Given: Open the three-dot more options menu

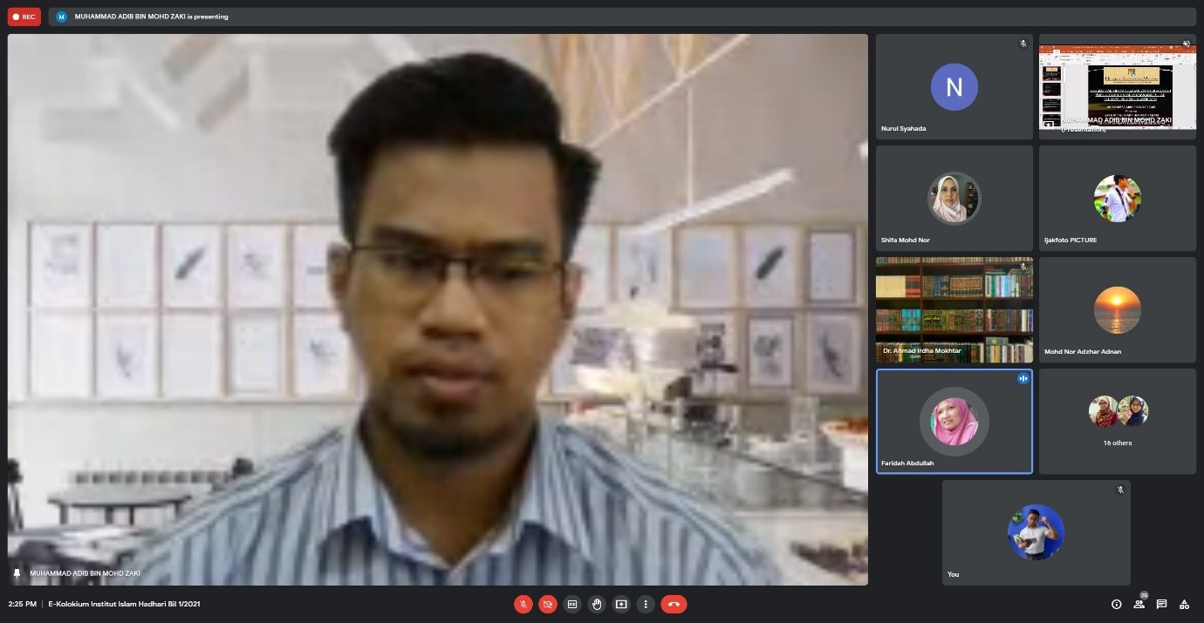Looking at the screenshot, I should tap(646, 604).
